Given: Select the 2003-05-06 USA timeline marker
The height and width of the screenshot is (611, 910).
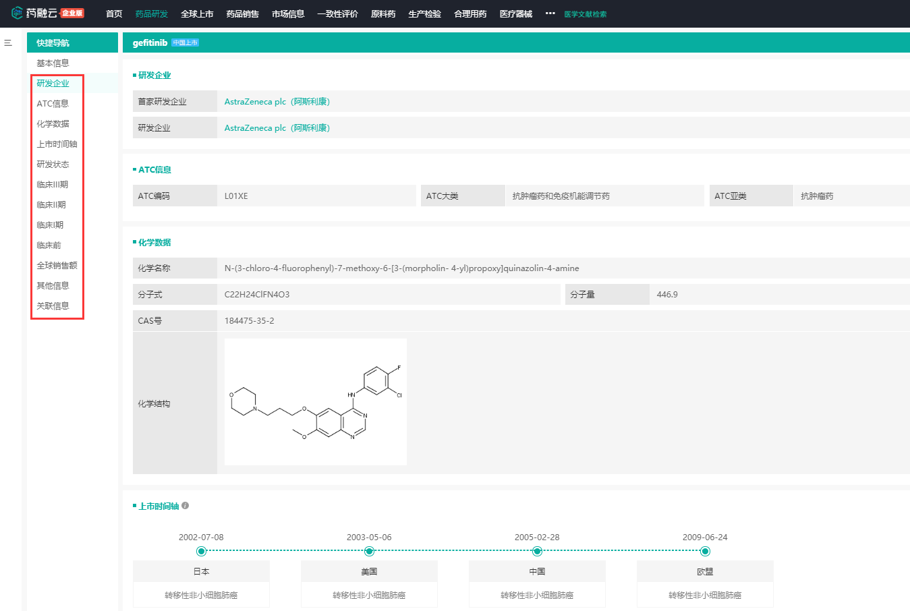Looking at the screenshot, I should point(369,551).
